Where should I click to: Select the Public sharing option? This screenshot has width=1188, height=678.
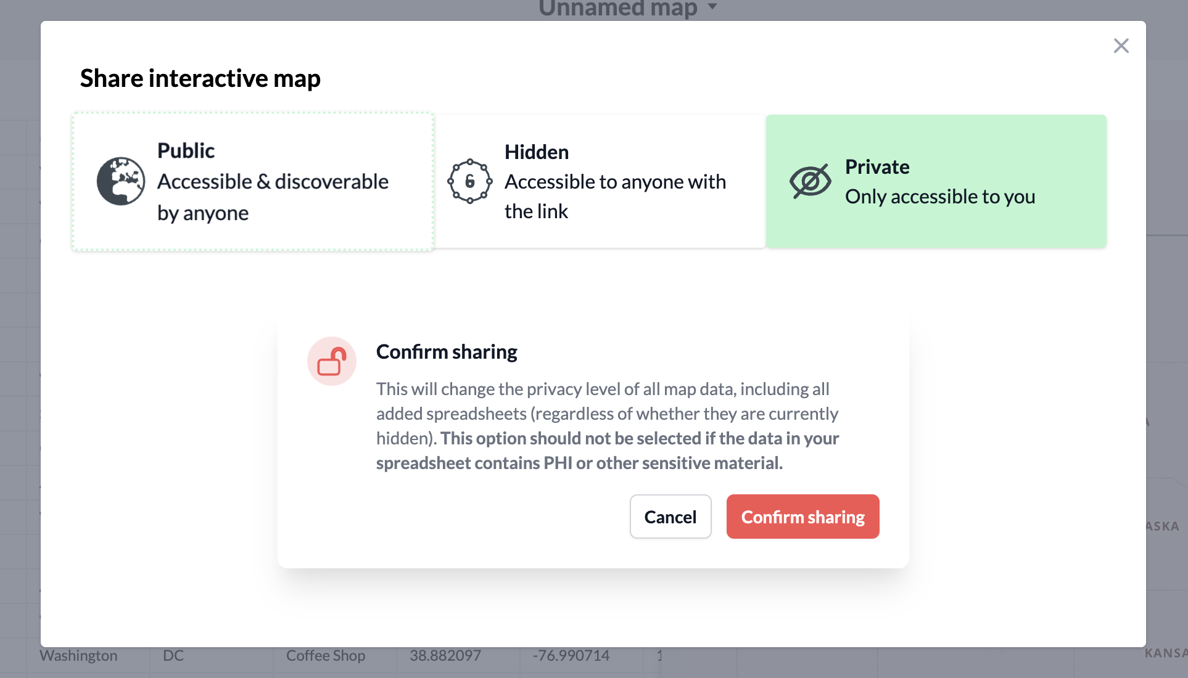click(253, 181)
